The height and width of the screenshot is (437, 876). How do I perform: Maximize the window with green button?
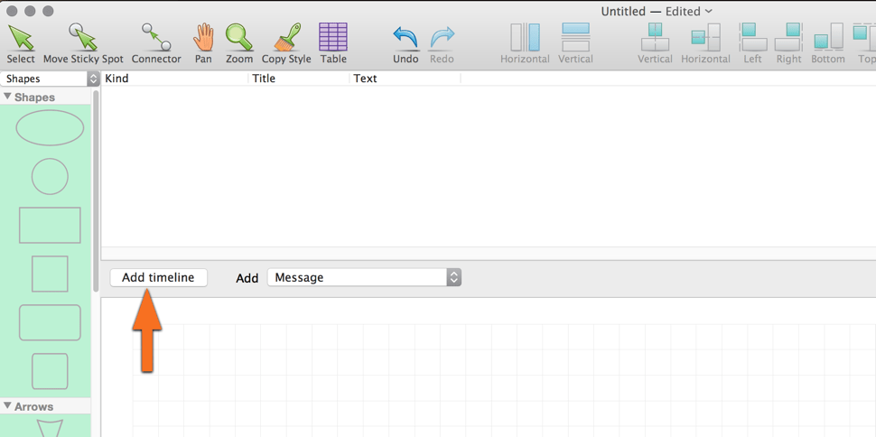48,11
